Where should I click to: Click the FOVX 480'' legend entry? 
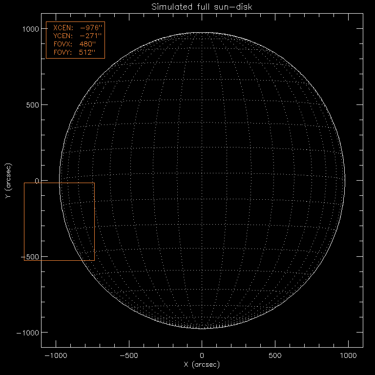(x=74, y=44)
